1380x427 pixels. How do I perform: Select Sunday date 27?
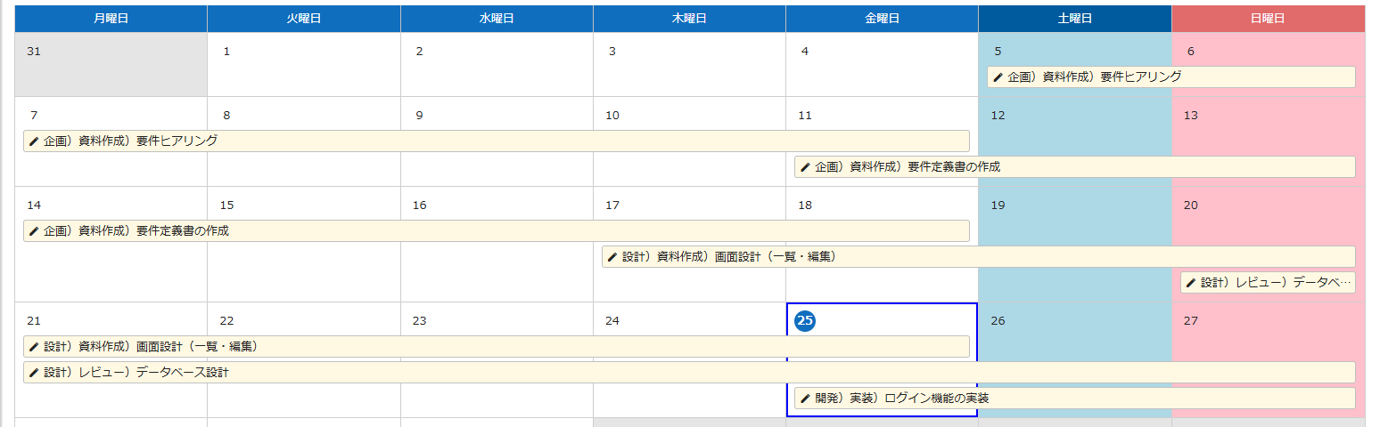coord(1191,321)
